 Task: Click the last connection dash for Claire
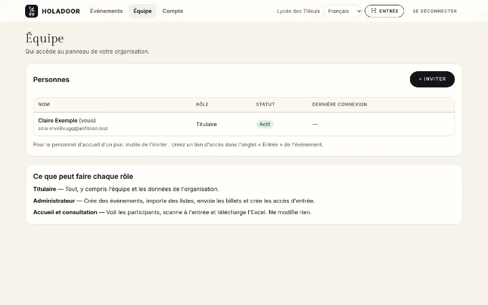[315, 124]
